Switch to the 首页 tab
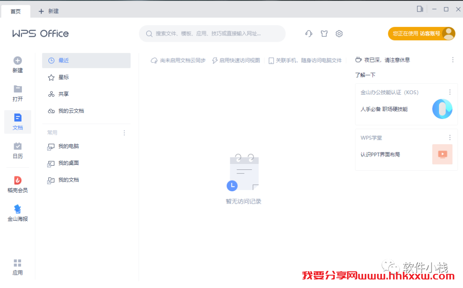 click(x=16, y=11)
